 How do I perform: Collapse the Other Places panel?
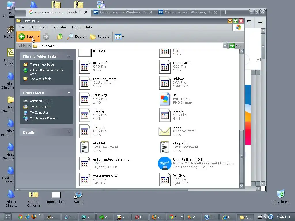69,93
